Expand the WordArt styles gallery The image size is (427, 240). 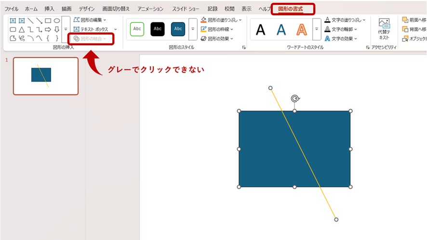(317, 29)
